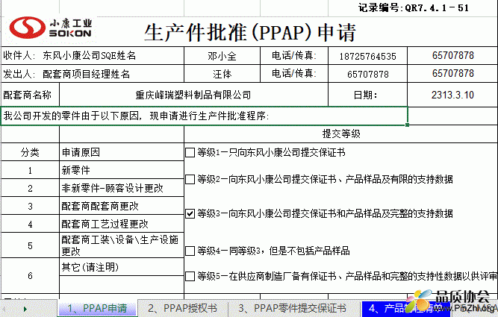Screen dimensions: 498x317
Task: Select the 新零件 reason cell
Action: 122,170
